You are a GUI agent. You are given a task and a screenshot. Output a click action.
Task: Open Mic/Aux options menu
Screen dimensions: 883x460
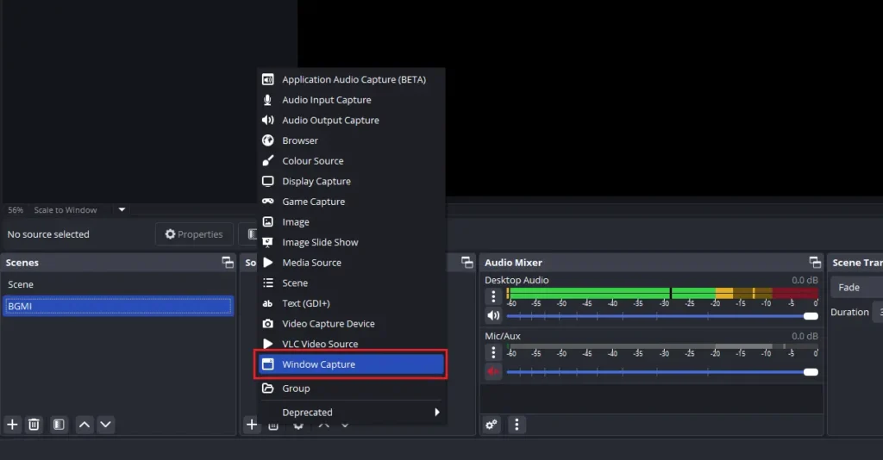coord(493,352)
